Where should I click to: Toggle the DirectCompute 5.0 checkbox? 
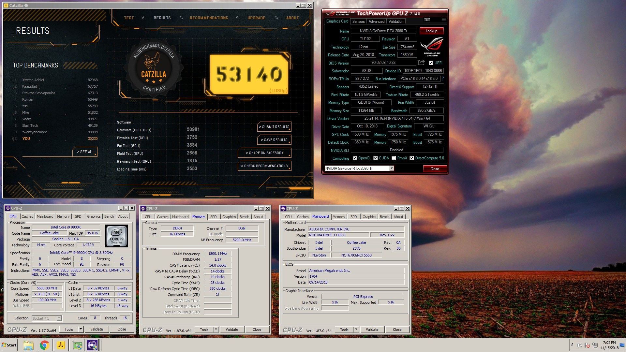coord(411,158)
